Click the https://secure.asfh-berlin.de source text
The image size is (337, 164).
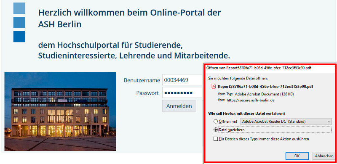pyautogui.click(x=251, y=100)
